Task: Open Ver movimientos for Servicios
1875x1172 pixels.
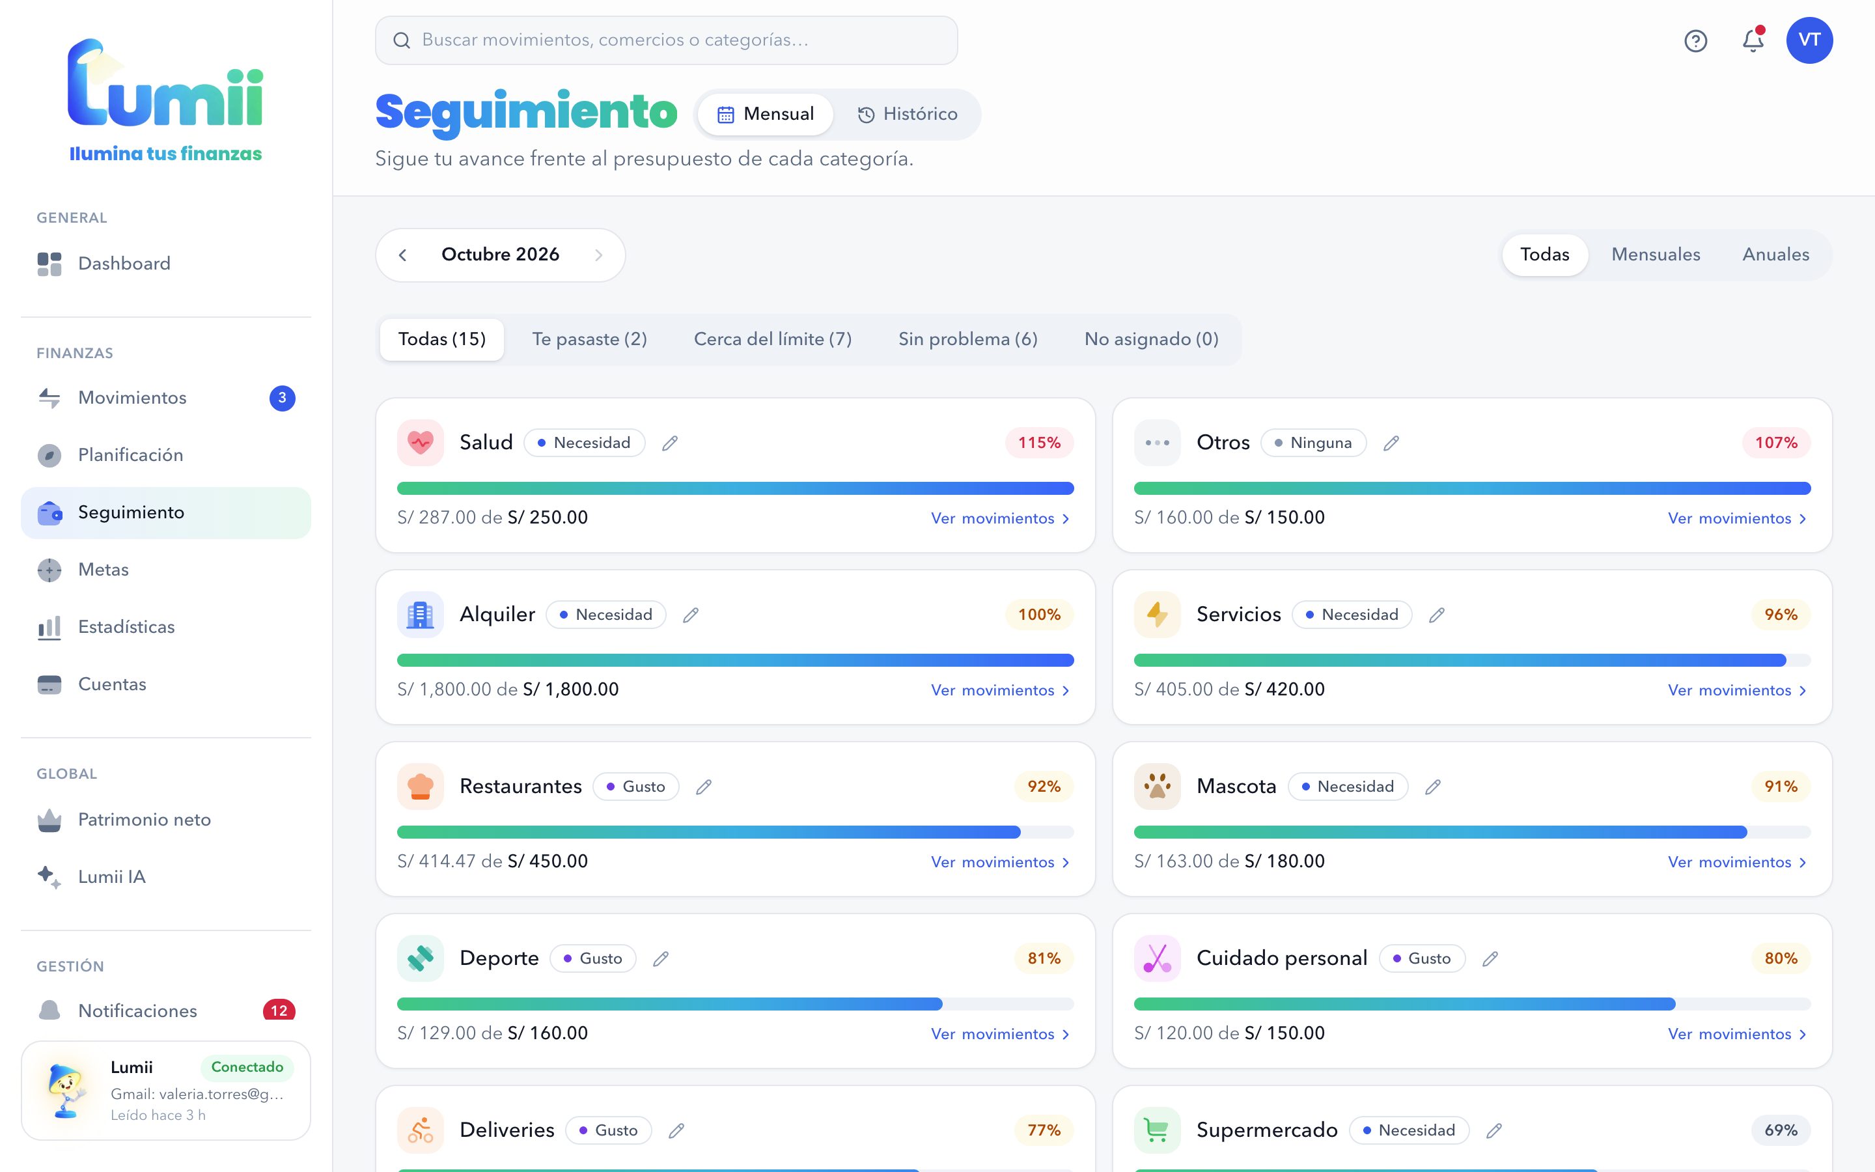Action: (x=1737, y=691)
